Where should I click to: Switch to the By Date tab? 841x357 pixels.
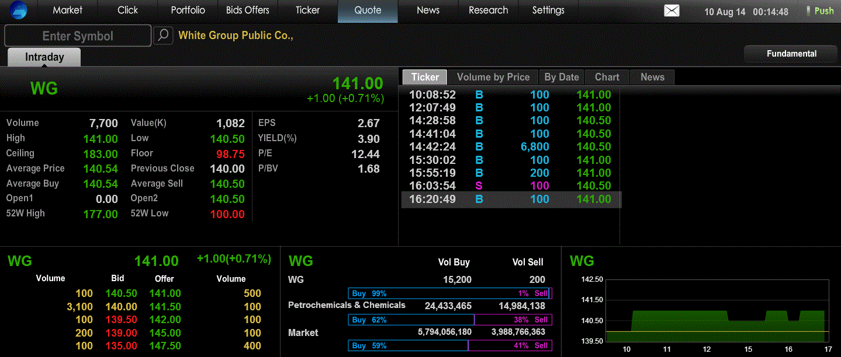tap(562, 77)
